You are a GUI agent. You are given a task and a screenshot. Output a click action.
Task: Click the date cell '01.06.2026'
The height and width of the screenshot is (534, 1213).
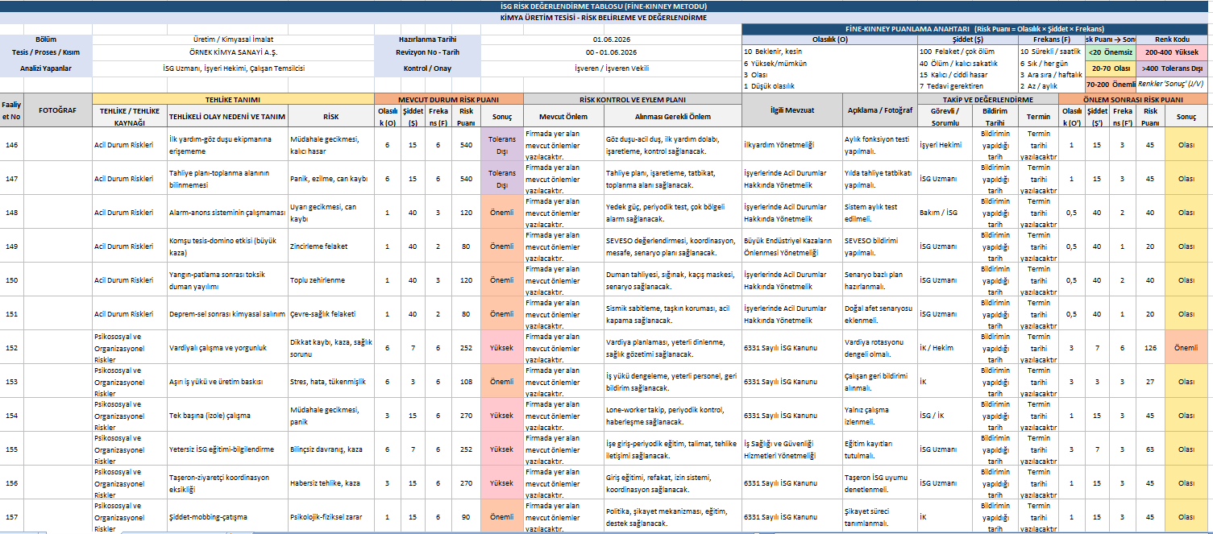(611, 39)
